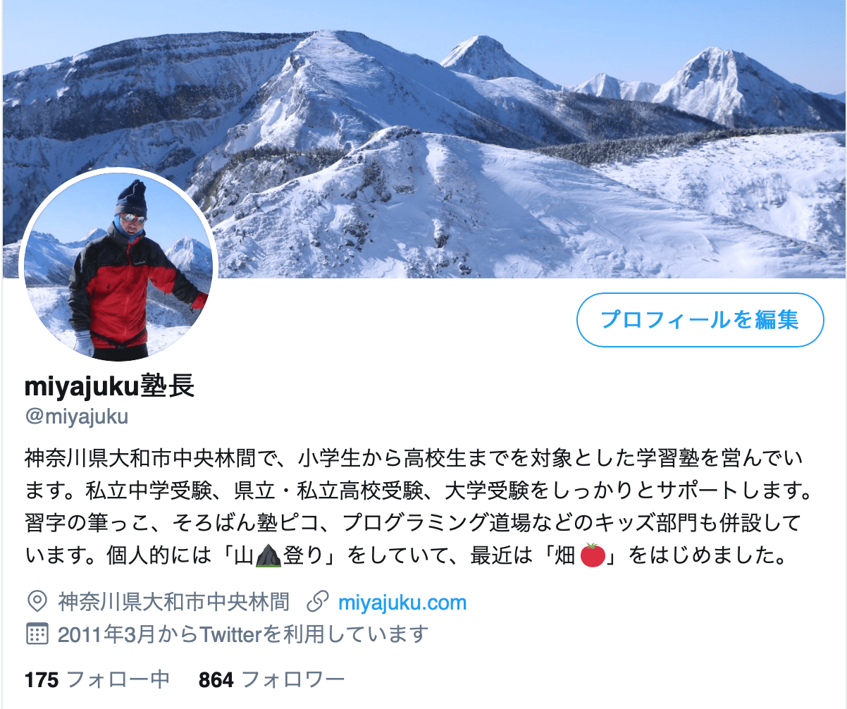Viewport: 847px width, 709px height.
Task: Click the 神奈川県大和市中央林間 location text beside pin
Action: click(x=173, y=603)
